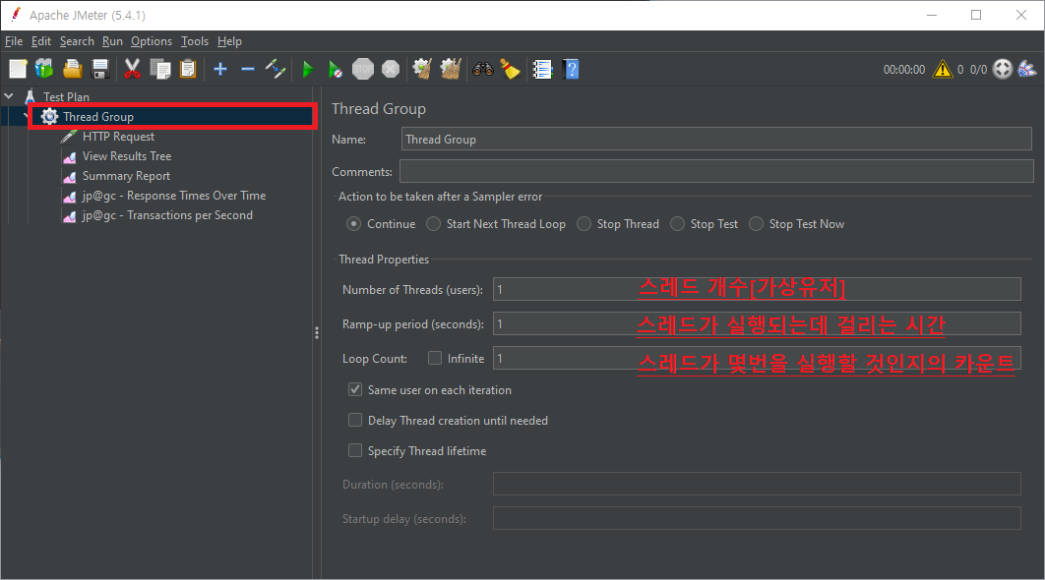Select Thread Group in the tree
1045x580 pixels.
pos(98,117)
